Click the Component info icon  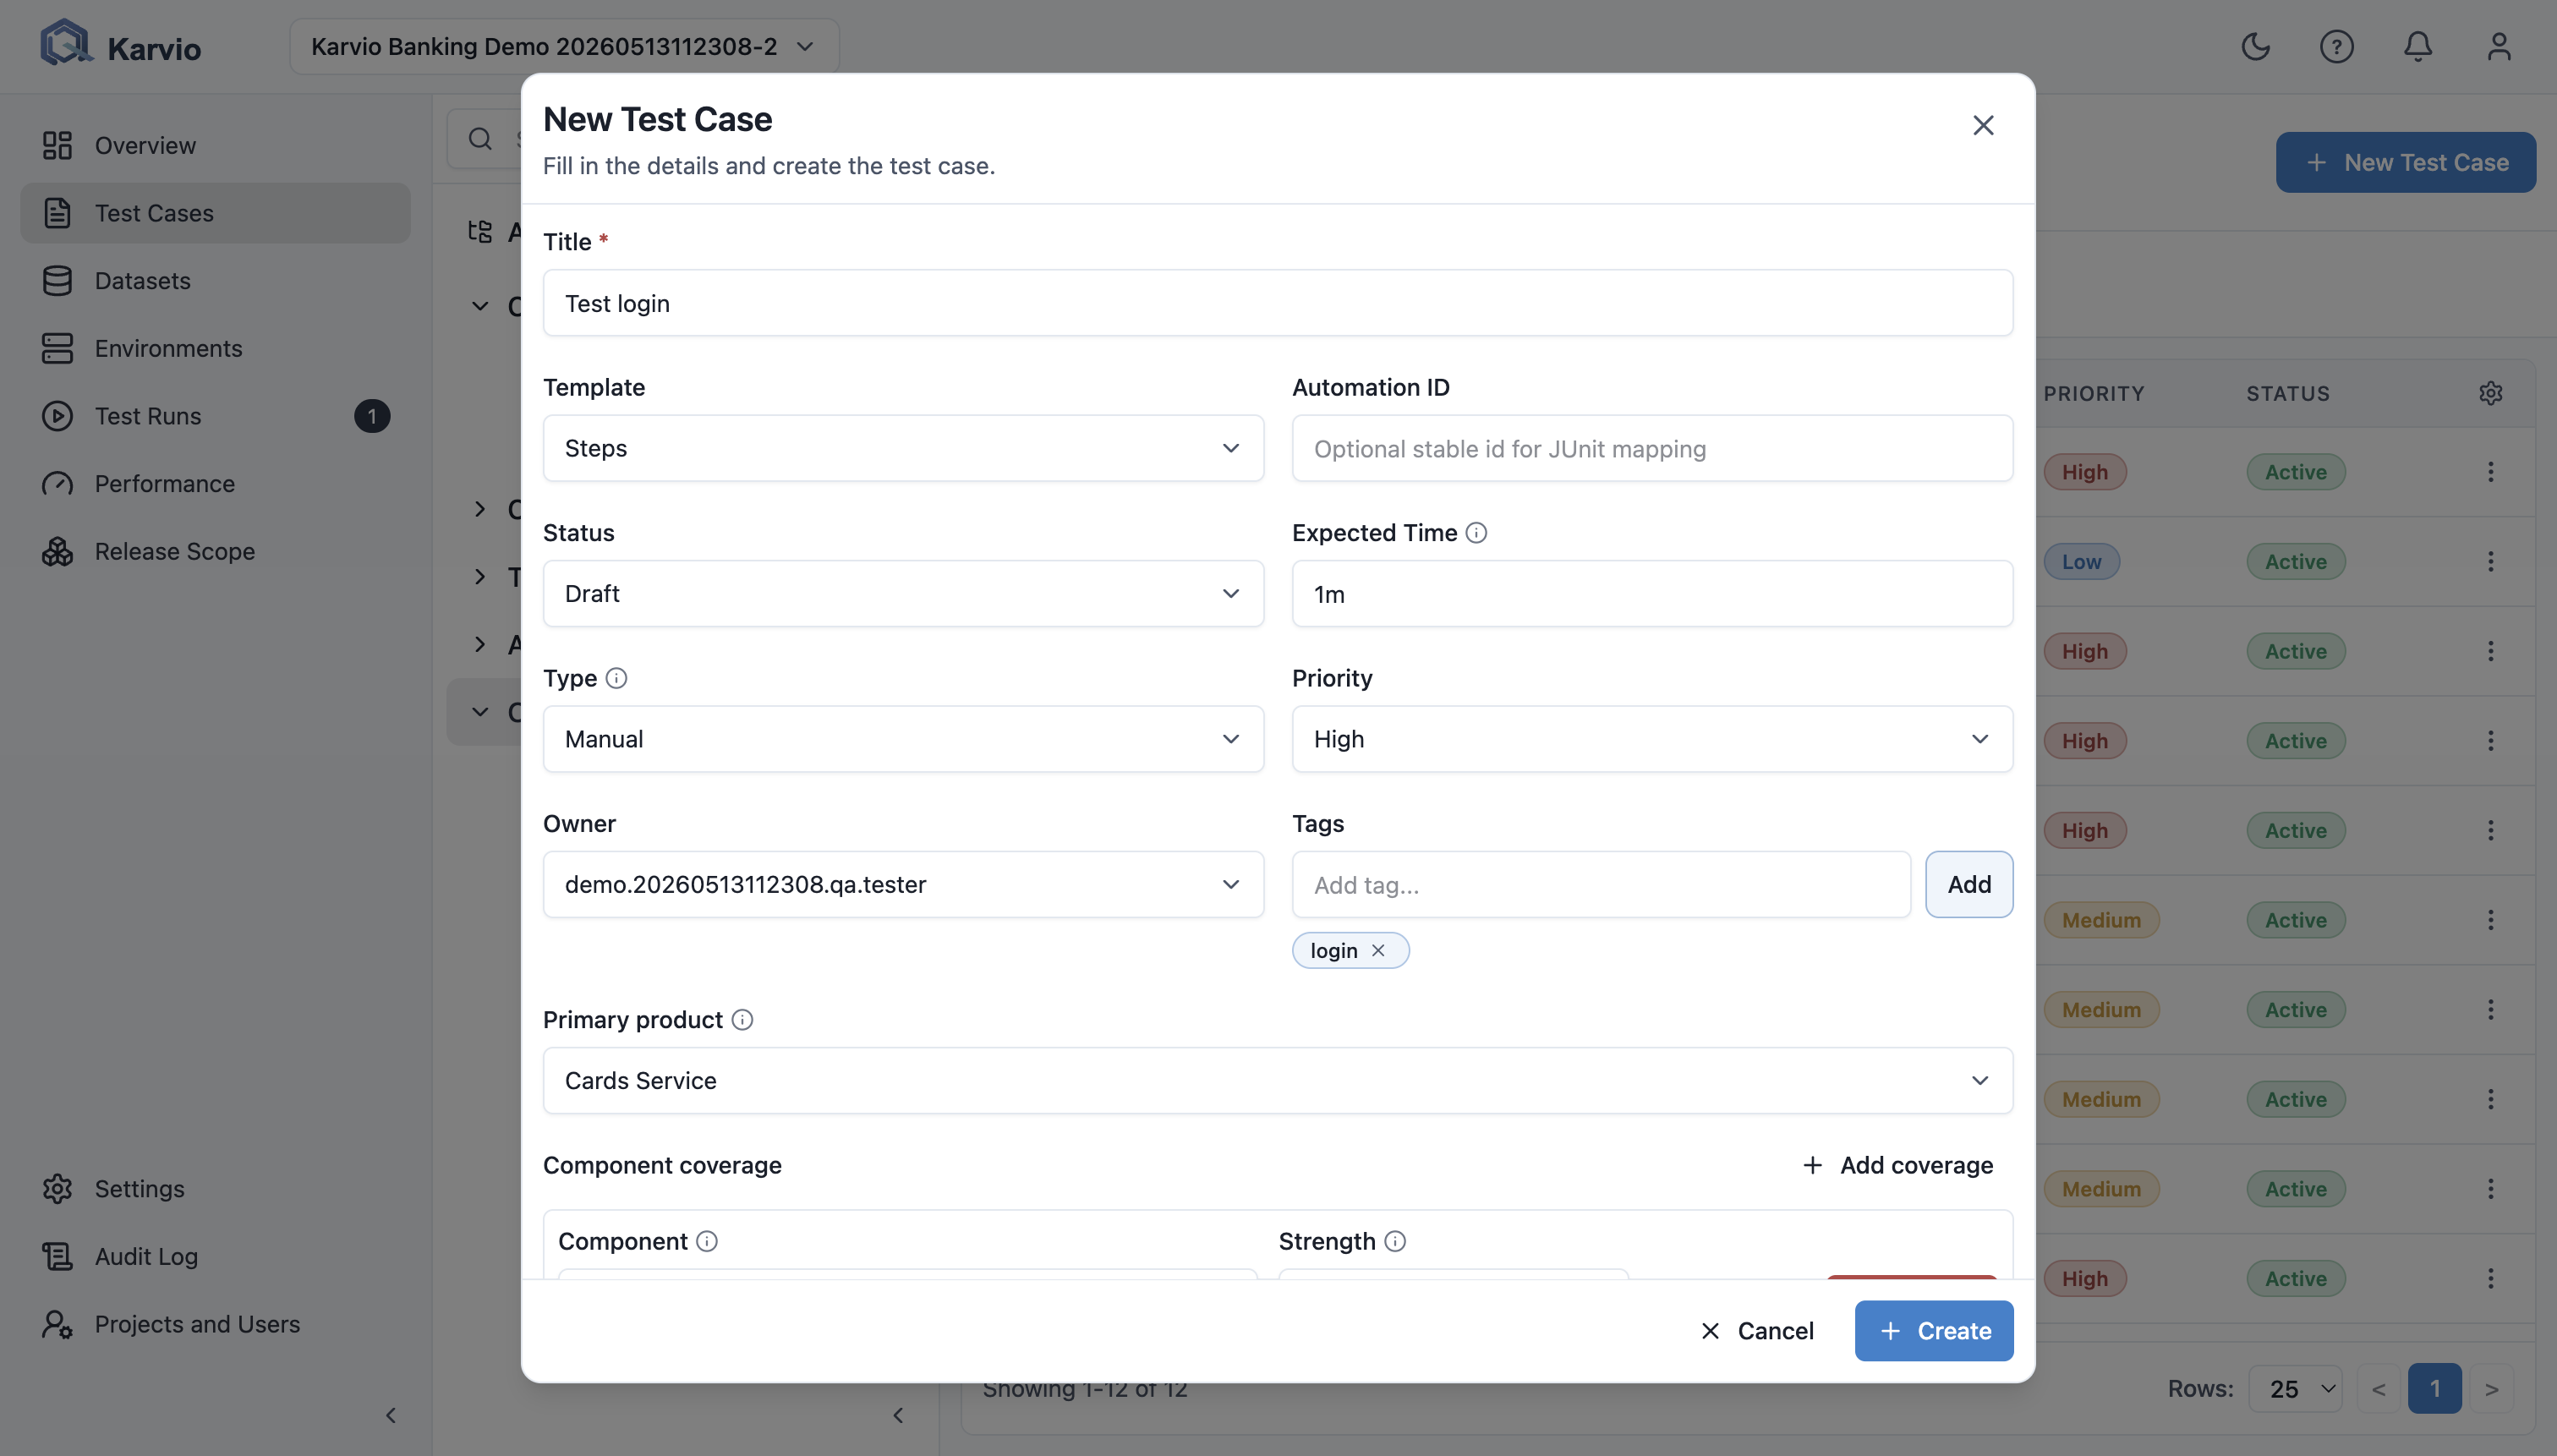pyautogui.click(x=707, y=1241)
